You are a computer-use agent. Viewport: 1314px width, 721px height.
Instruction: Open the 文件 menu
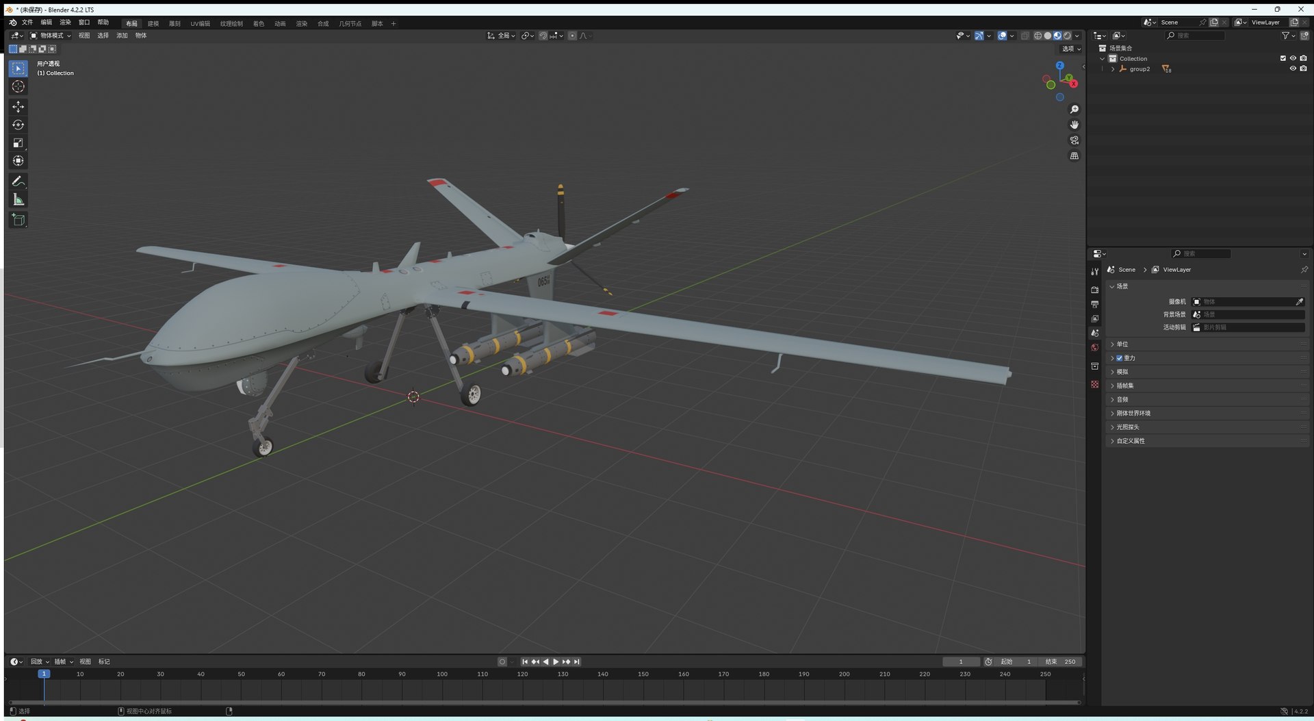27,23
